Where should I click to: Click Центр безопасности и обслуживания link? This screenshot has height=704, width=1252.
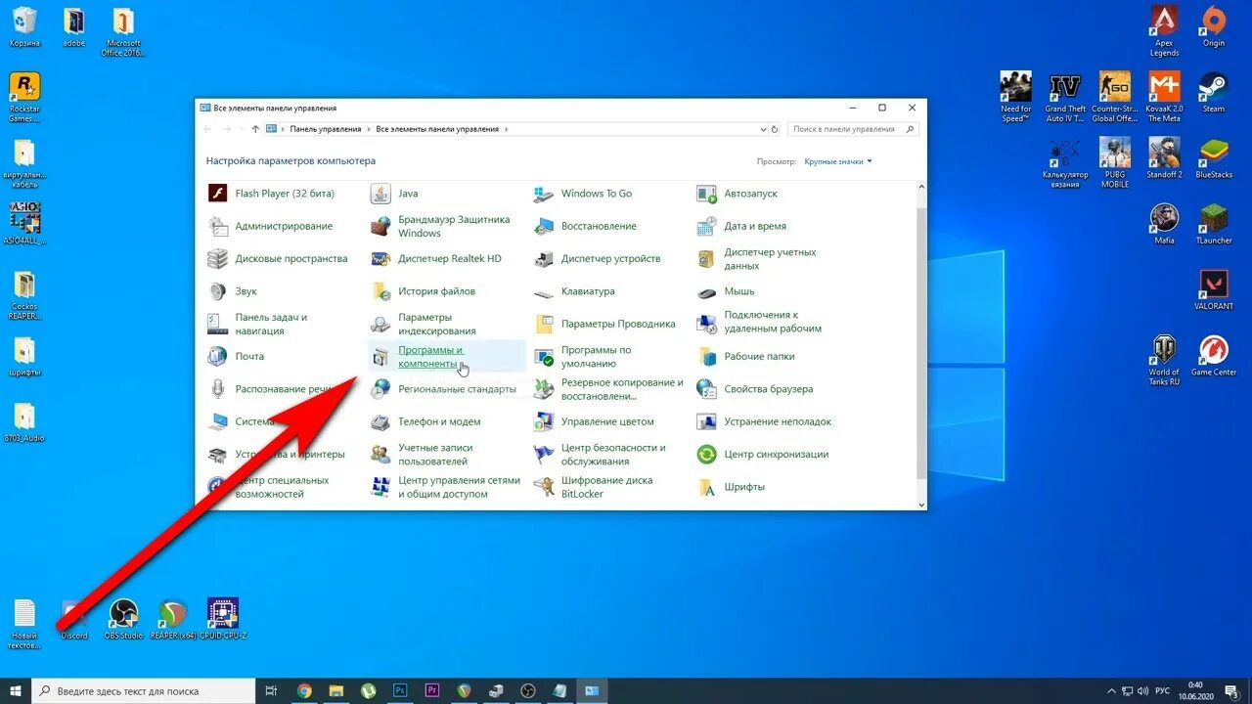click(x=613, y=455)
